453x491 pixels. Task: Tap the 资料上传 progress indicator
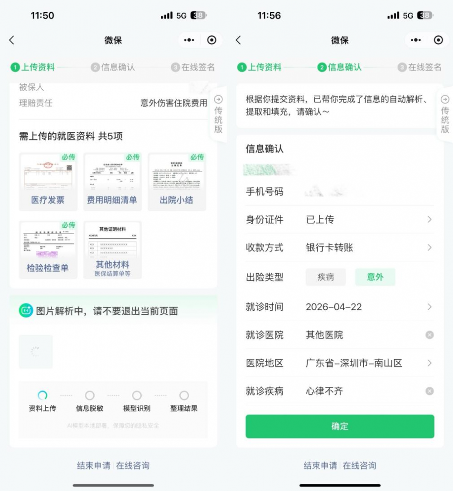[x=42, y=395]
